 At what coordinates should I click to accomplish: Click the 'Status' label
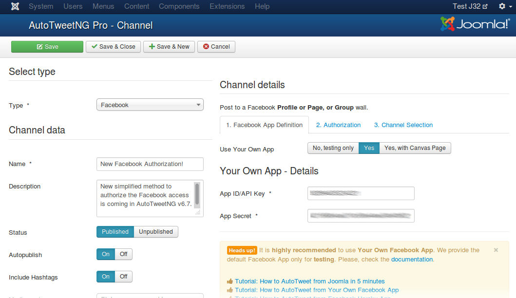coord(18,233)
